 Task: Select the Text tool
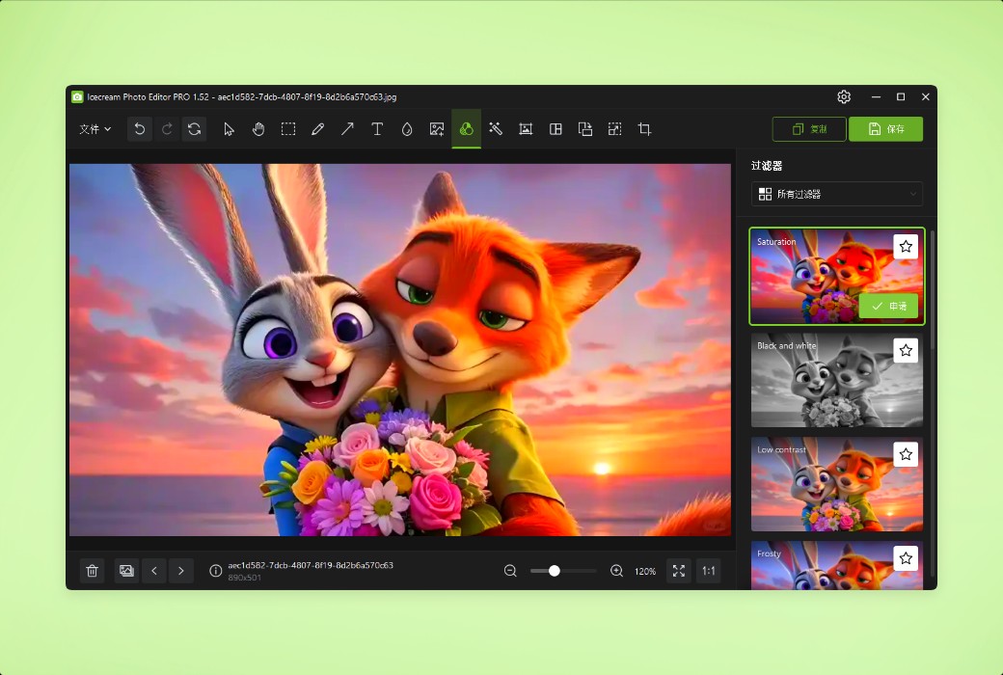(377, 128)
